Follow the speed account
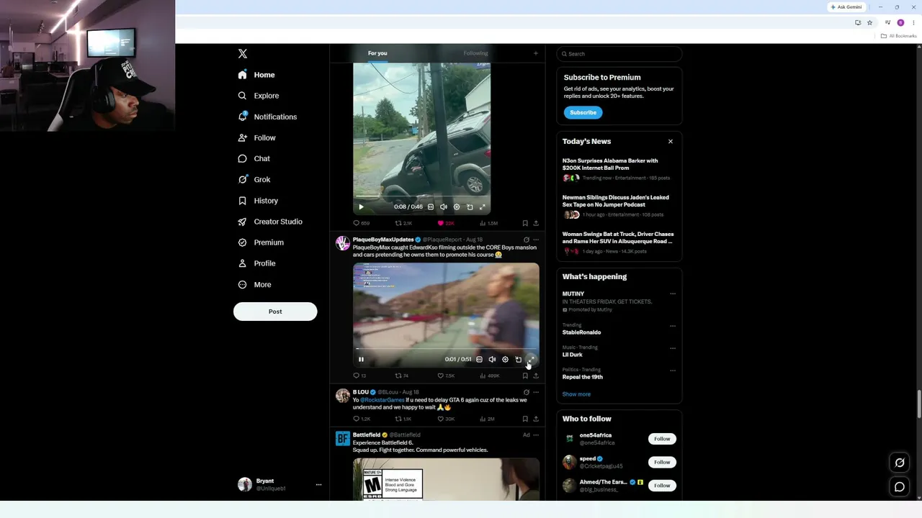Screen dimensions: 922x518 (x=662, y=462)
